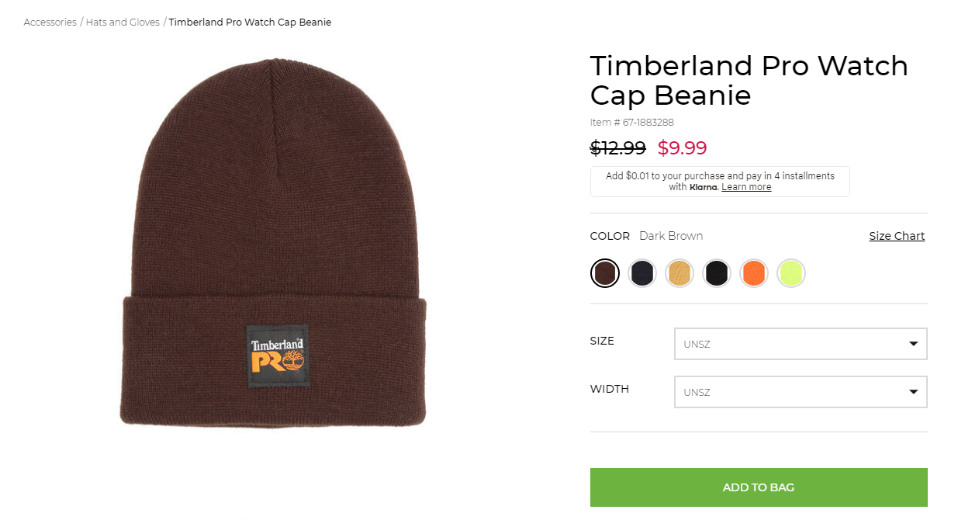Click Klarna Learn more link
958x520 pixels.
coord(746,187)
